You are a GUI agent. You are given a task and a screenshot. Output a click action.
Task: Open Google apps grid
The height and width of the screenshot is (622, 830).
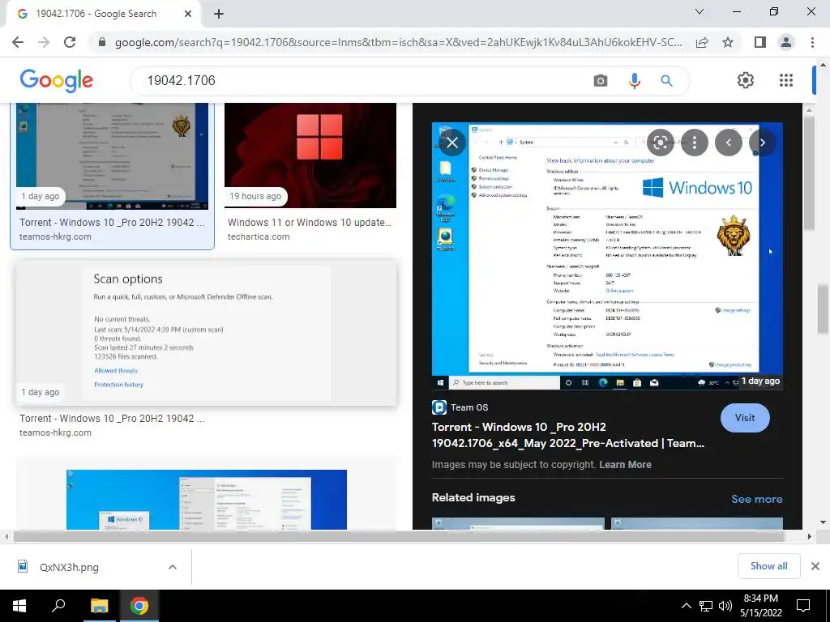[786, 80]
